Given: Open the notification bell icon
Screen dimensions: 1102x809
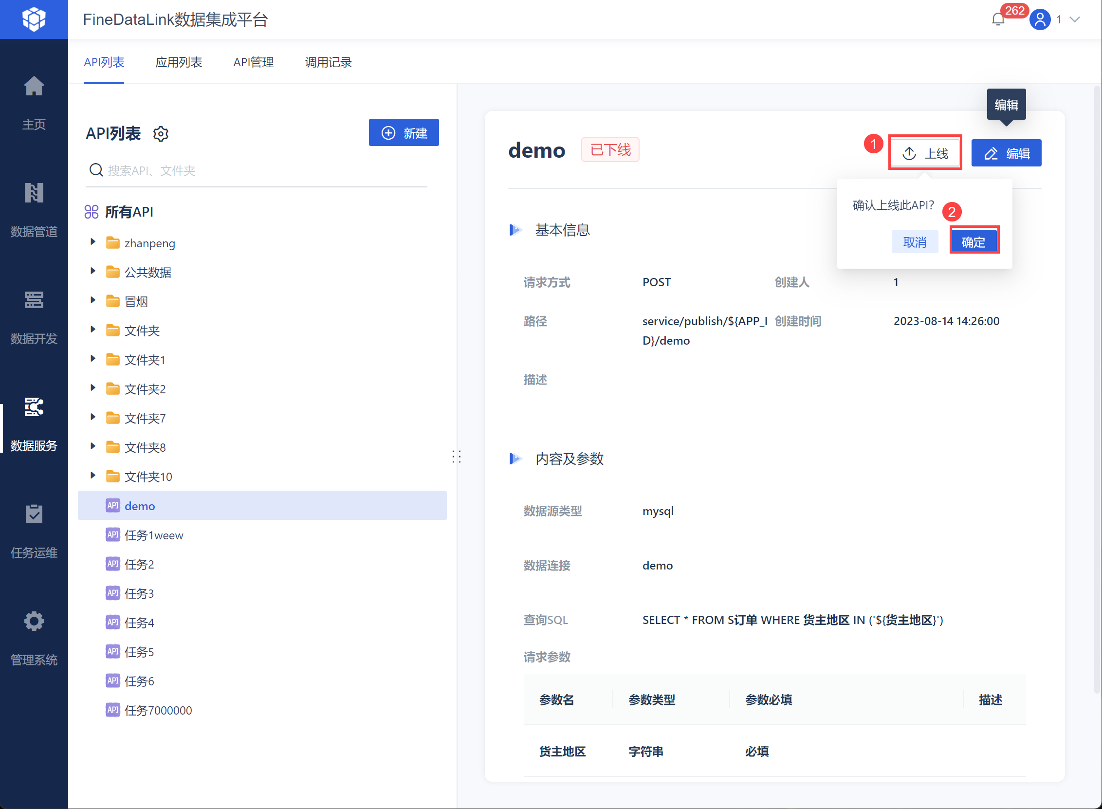Looking at the screenshot, I should 998,19.
